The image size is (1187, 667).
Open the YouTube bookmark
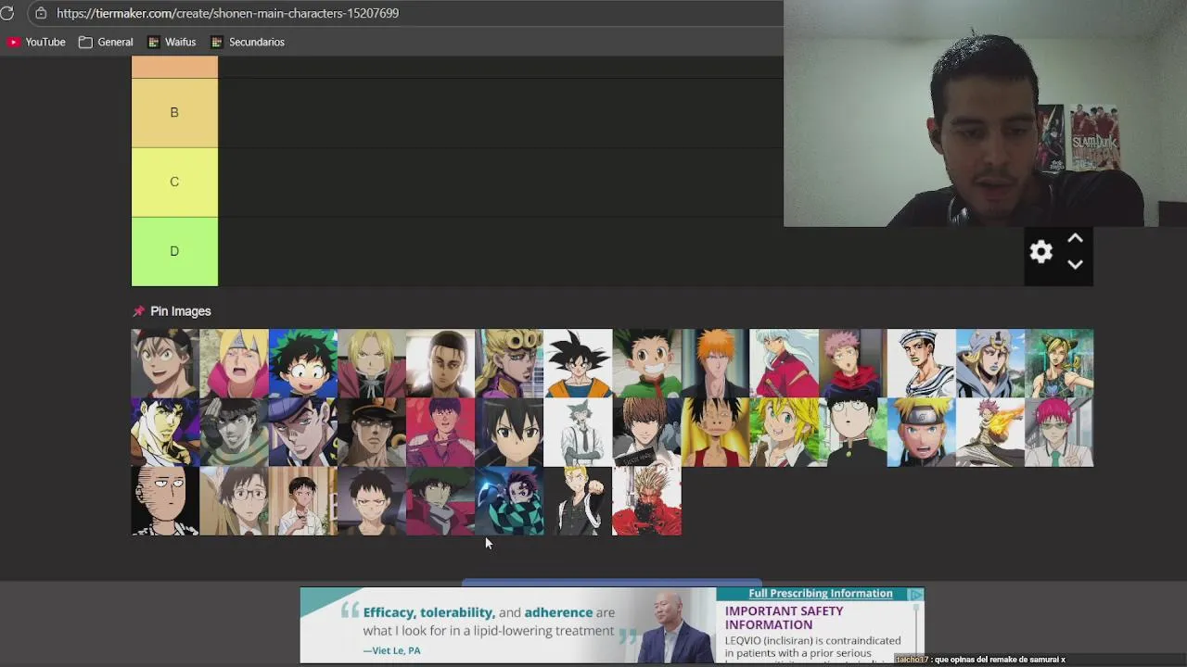[37, 42]
